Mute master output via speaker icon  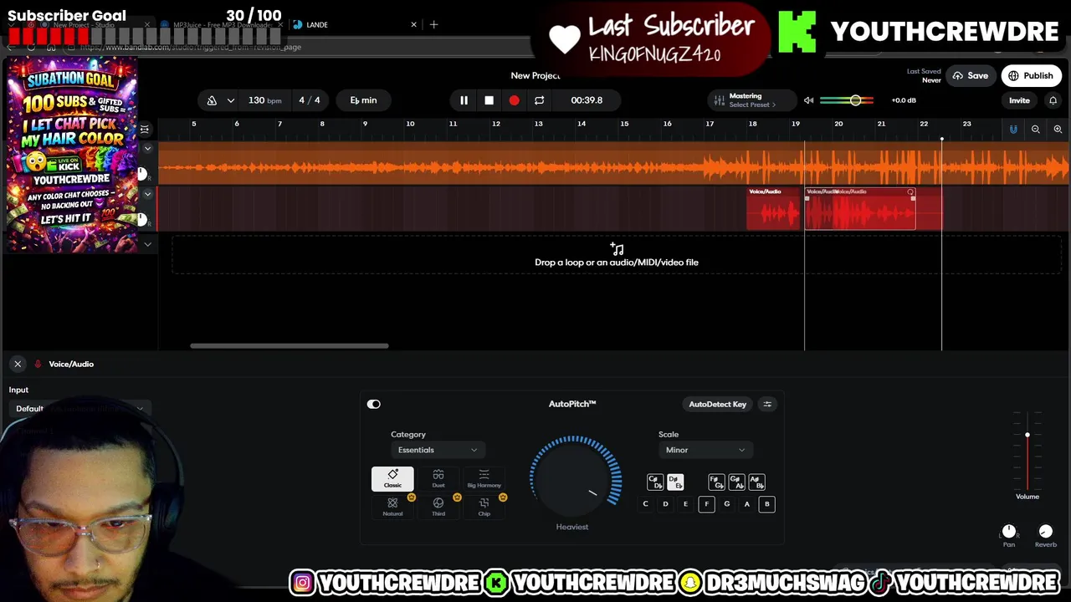tap(808, 100)
